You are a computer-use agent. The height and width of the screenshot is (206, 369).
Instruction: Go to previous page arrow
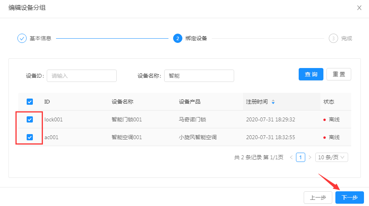click(291, 157)
